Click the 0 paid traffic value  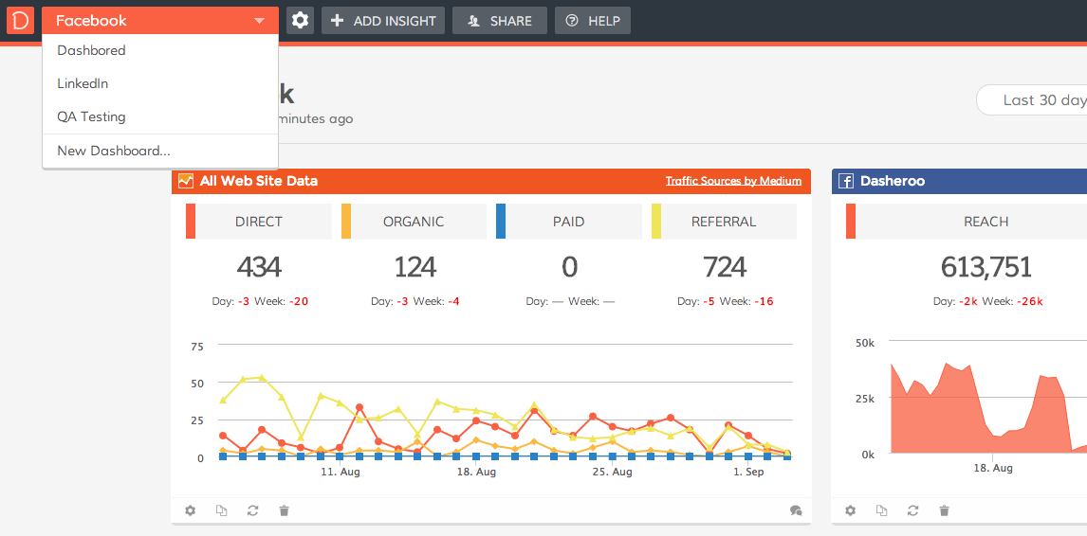point(569,267)
